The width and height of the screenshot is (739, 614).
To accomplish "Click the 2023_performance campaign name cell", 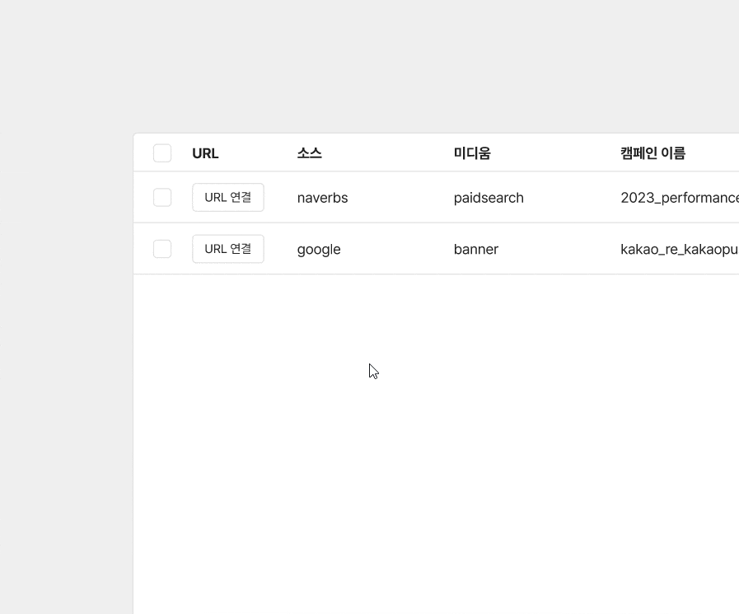I will tap(680, 198).
